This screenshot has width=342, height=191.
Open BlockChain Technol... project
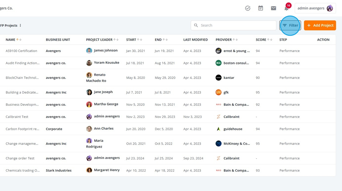[x=22, y=78]
